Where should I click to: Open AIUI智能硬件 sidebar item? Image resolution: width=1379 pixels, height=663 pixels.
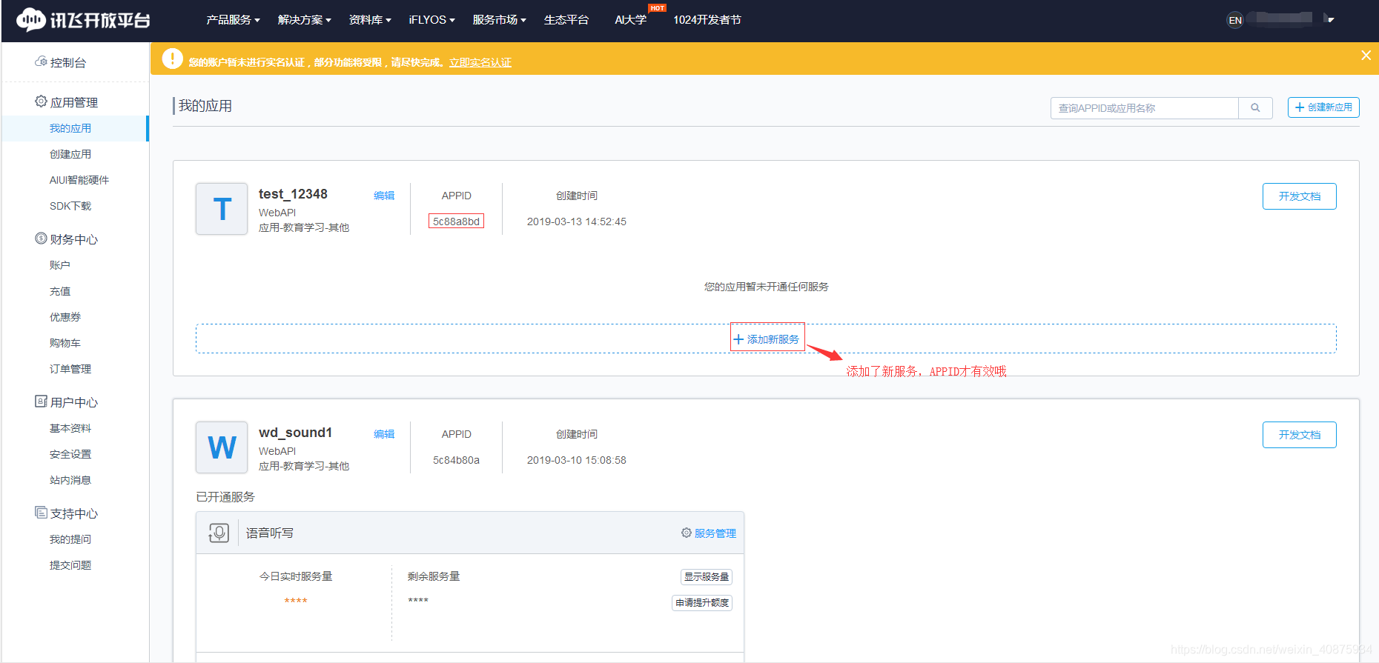pos(79,180)
